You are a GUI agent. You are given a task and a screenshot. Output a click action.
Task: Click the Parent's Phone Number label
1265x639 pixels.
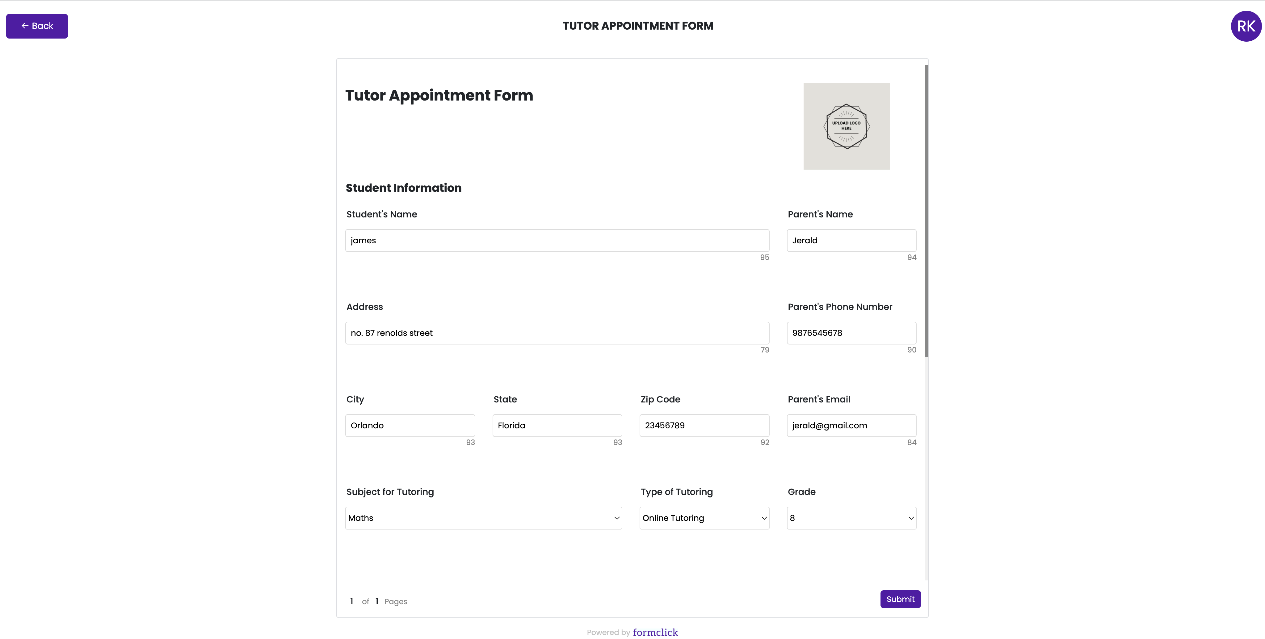(x=840, y=307)
